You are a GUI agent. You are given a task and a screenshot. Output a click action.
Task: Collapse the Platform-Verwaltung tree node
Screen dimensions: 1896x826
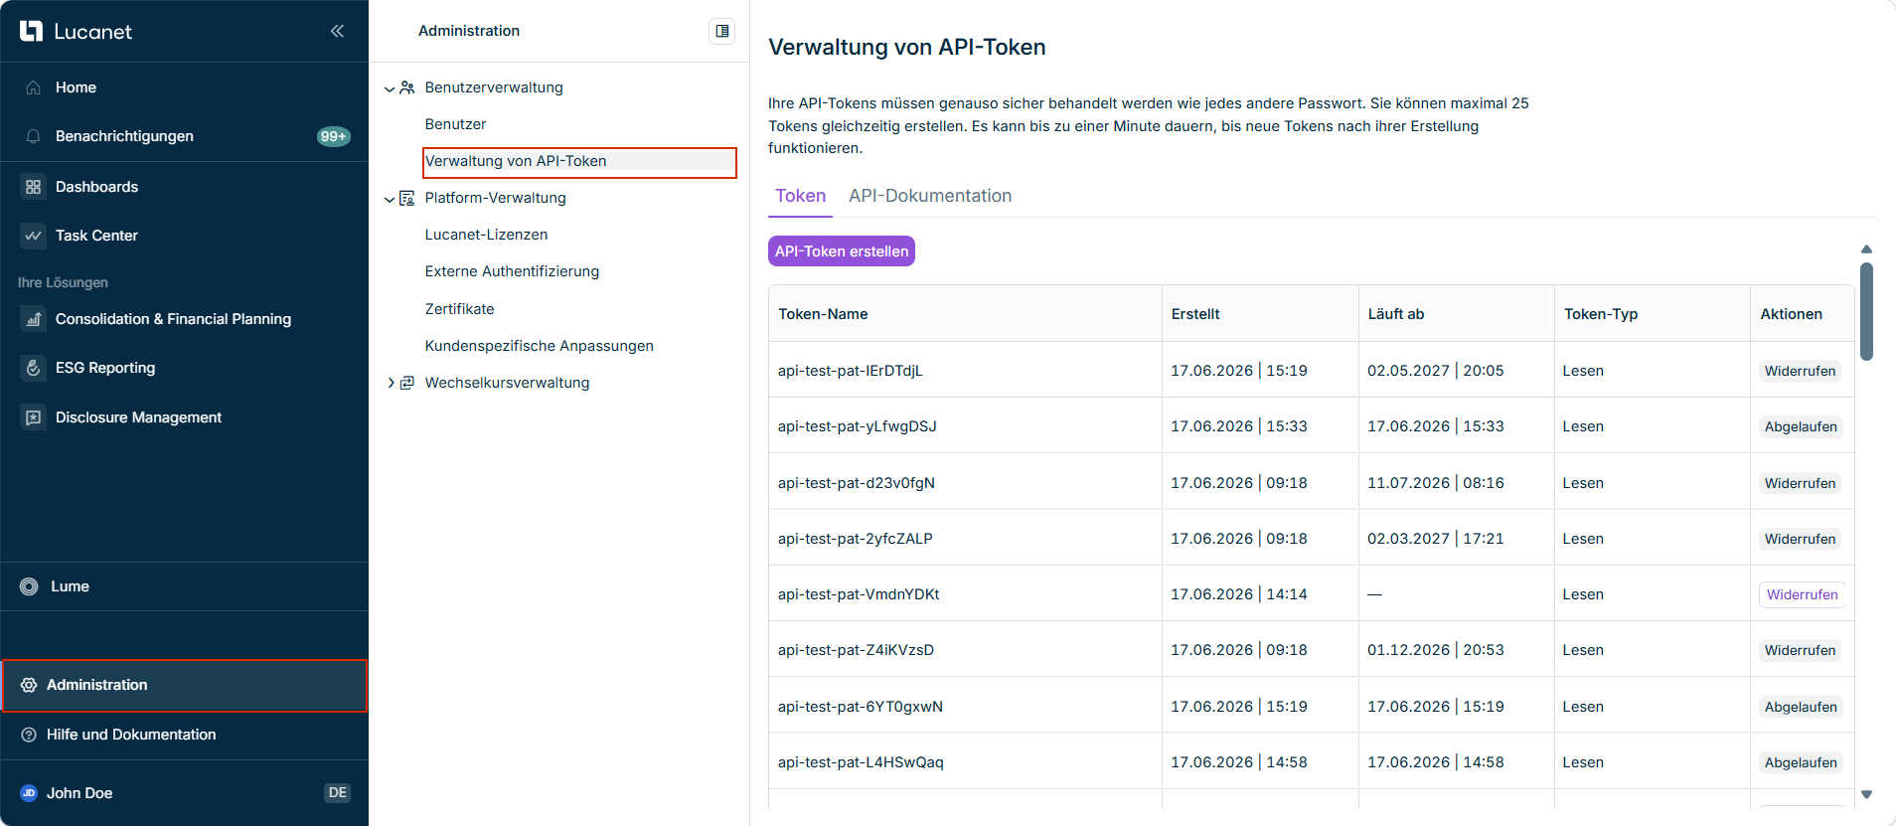point(390,199)
